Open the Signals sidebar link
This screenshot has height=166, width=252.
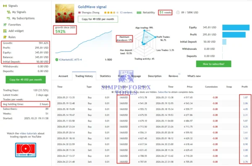13,6
